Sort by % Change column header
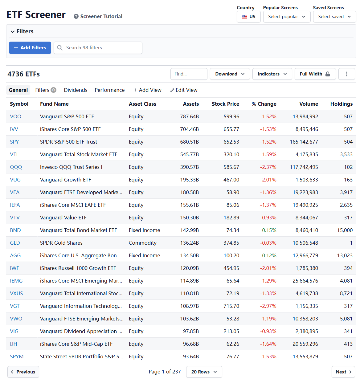The height and width of the screenshot is (383, 364). click(x=264, y=104)
